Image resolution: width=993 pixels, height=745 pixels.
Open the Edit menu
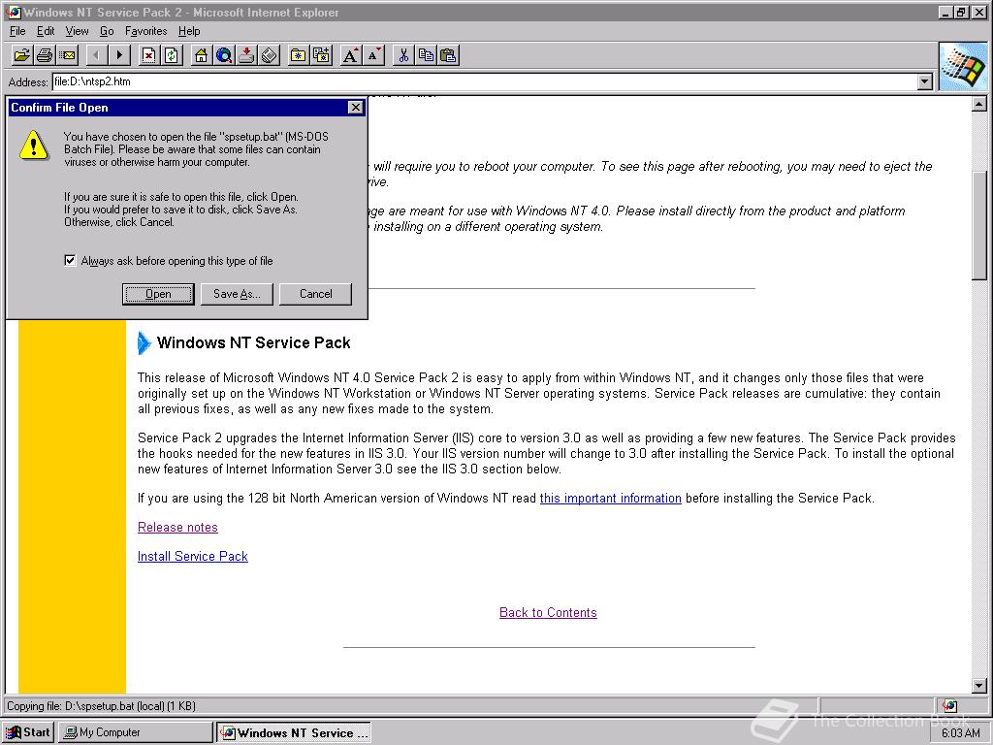(46, 31)
